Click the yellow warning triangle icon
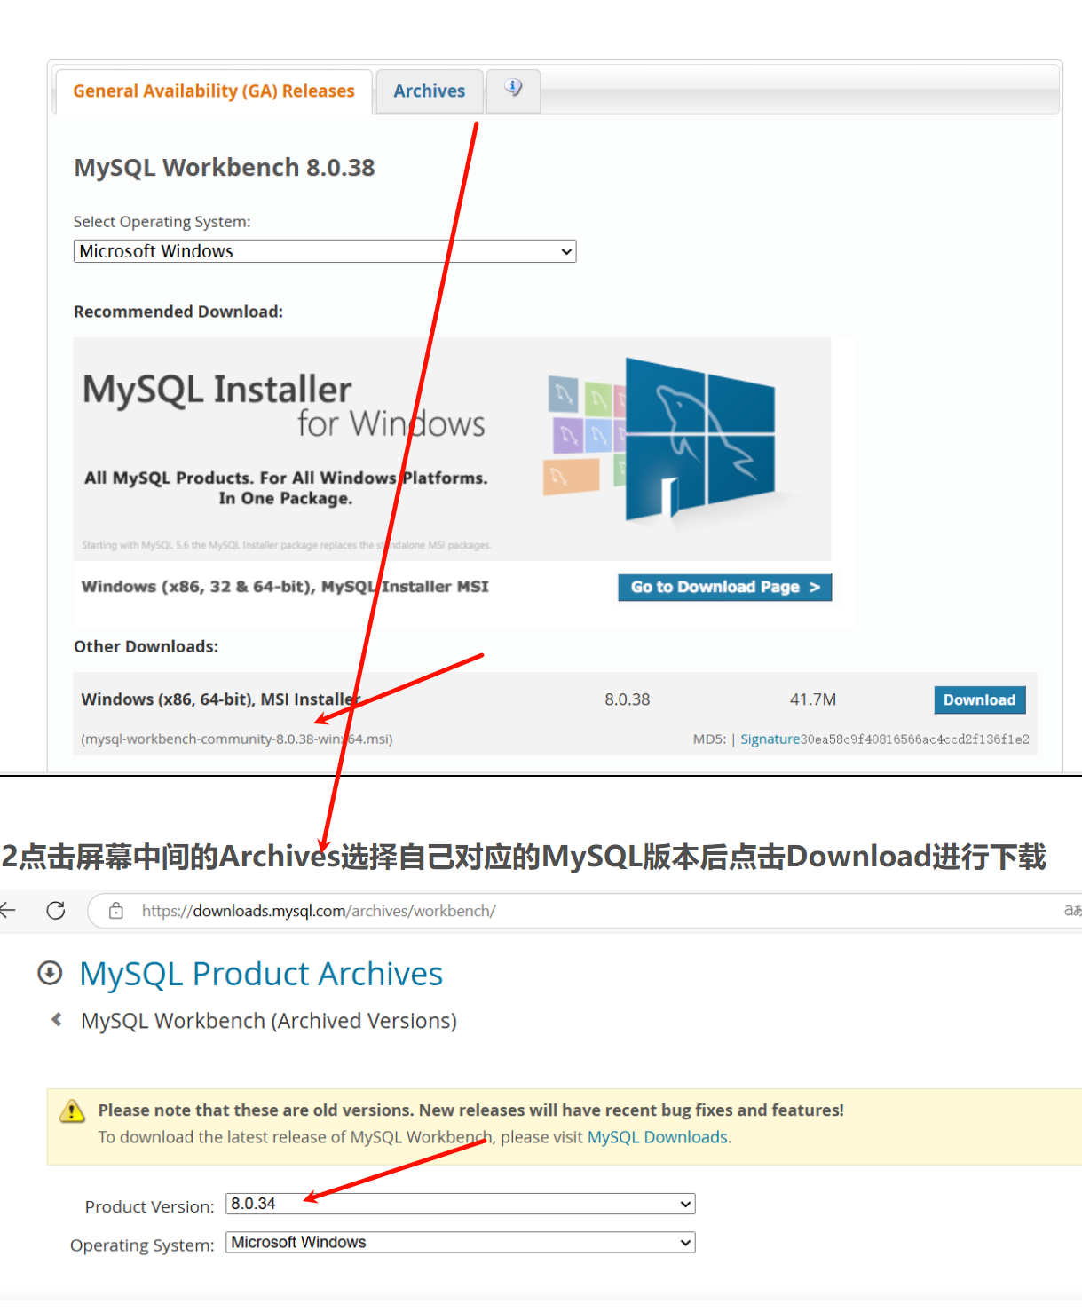Image resolution: width=1082 pixels, height=1312 pixels. (x=72, y=1110)
